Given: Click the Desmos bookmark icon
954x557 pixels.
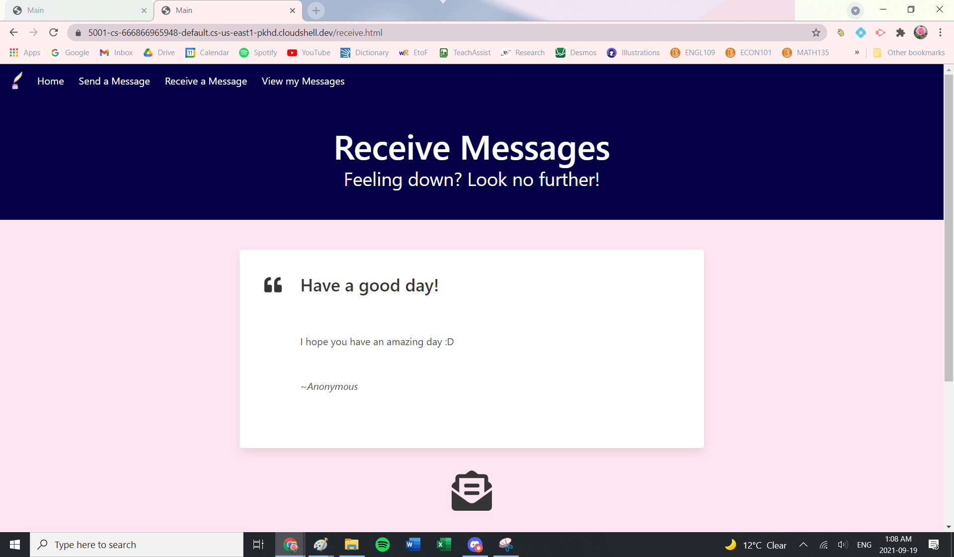Looking at the screenshot, I should 560,53.
